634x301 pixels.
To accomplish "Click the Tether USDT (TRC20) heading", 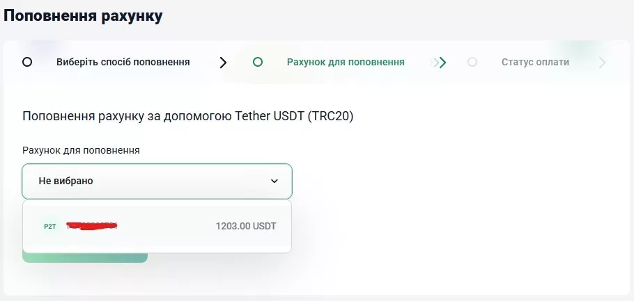I will [188, 117].
